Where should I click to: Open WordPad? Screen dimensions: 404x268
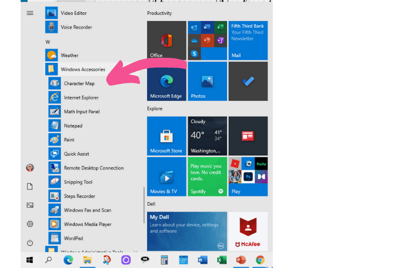pos(93,238)
